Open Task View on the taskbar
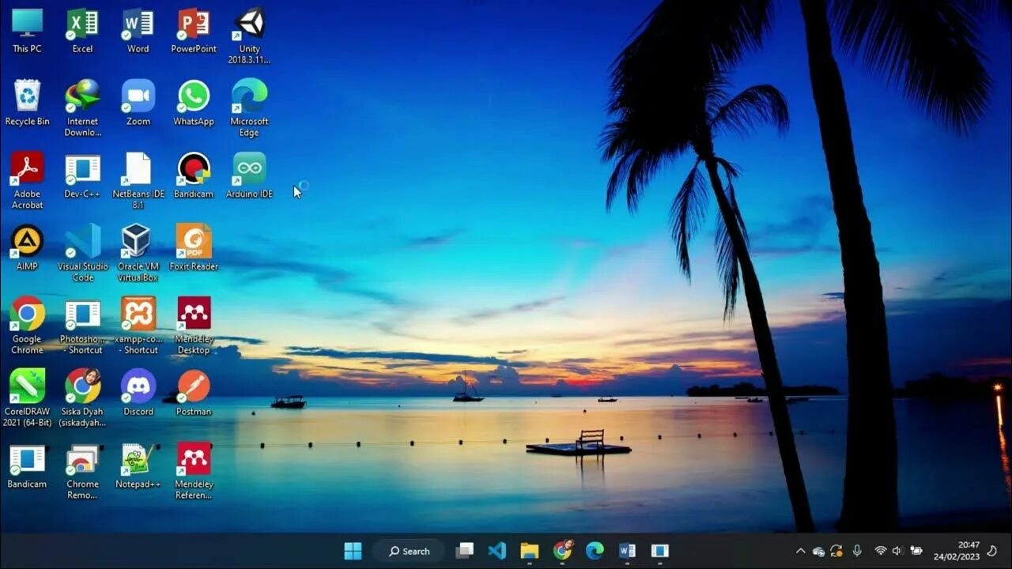Screen dimensions: 1012x569 [465, 551]
